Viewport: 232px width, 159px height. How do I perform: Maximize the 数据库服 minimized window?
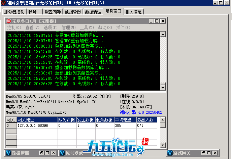(x=47, y=153)
